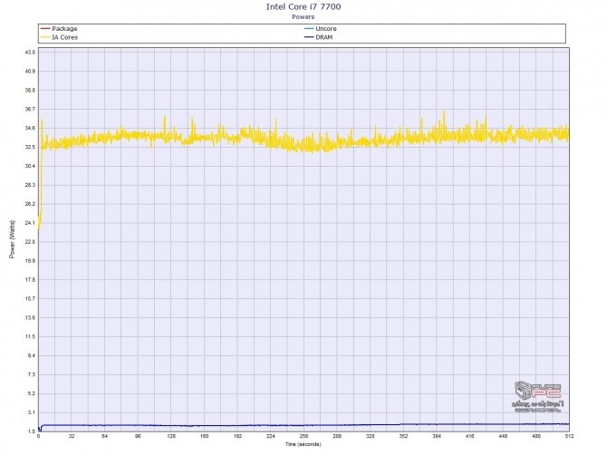The width and height of the screenshot is (607, 455).
Task: Click the 5.2 y-axis tick label
Action: pyautogui.click(x=32, y=393)
